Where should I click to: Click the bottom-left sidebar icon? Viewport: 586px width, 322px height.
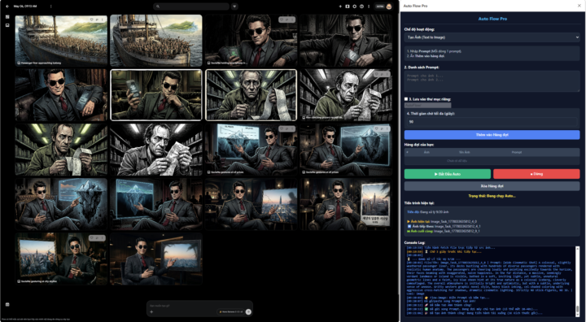[x=7, y=304]
